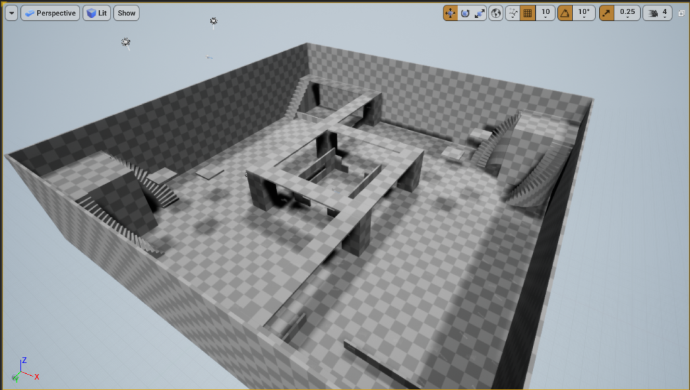This screenshot has height=390, width=690.
Task: Select the translate (move) gizmo tool
Action: 450,13
